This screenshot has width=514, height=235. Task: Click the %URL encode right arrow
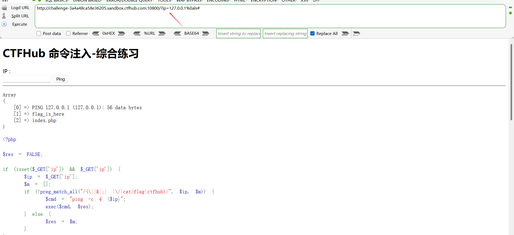162,33
